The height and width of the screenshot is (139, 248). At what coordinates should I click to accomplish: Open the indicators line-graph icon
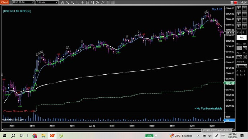click(x=103, y=3)
